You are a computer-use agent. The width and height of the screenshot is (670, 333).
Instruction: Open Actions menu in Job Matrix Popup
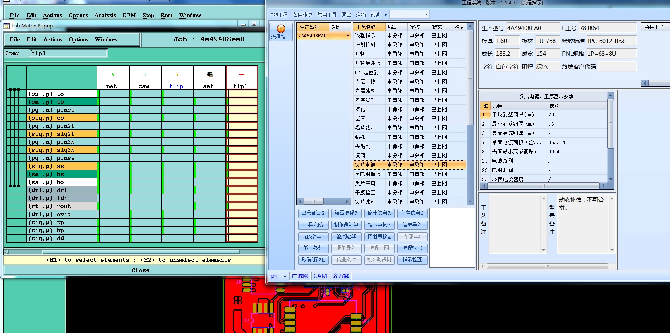click(53, 39)
